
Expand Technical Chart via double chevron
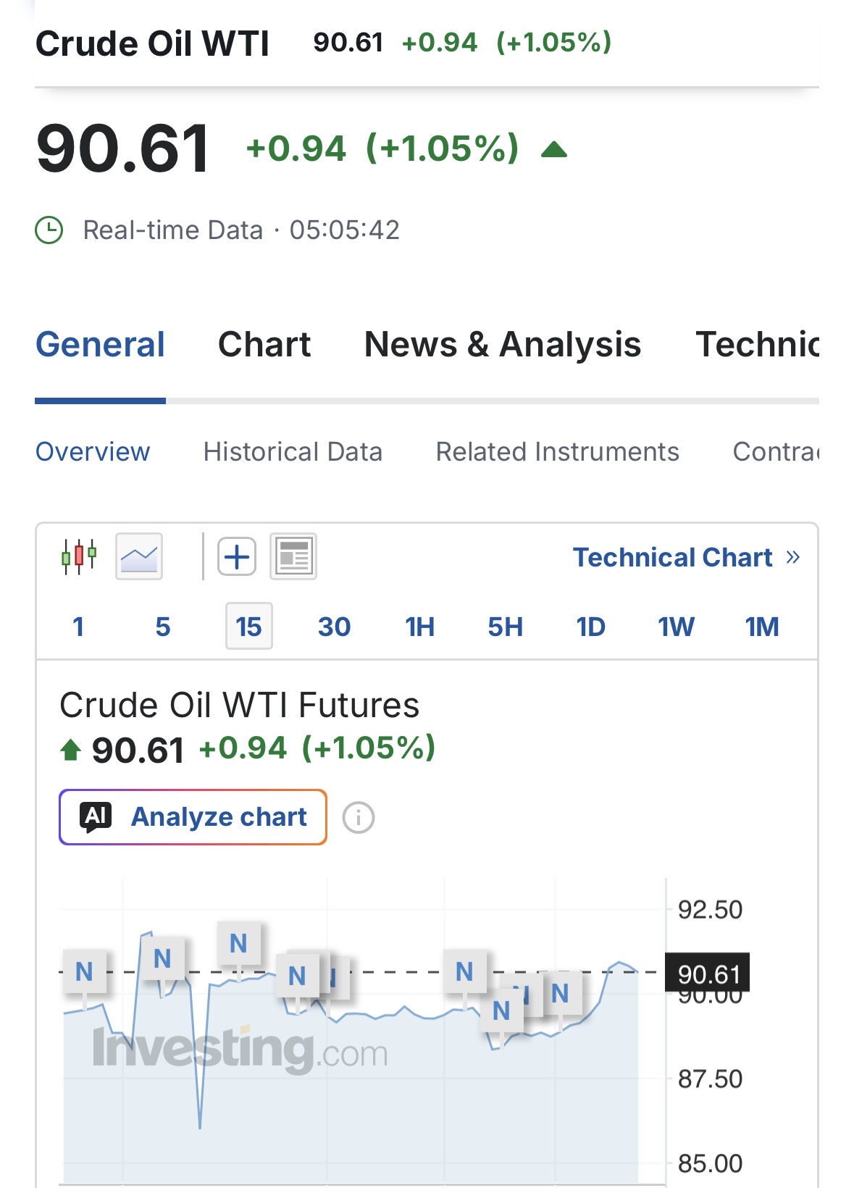pos(793,557)
